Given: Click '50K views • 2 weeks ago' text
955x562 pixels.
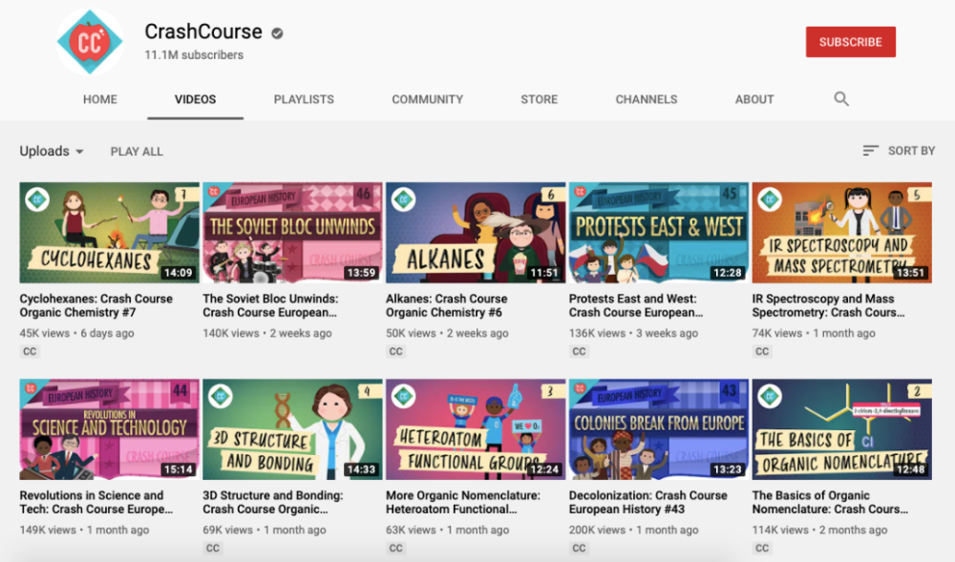Looking at the screenshot, I should [x=447, y=333].
